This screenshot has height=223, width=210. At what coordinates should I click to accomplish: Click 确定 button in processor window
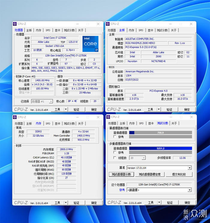point(94,109)
